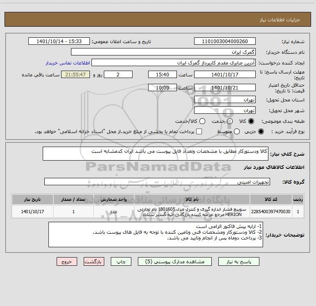
Task: Click the شهر محل تحویل field تهران
Action: 225,110
